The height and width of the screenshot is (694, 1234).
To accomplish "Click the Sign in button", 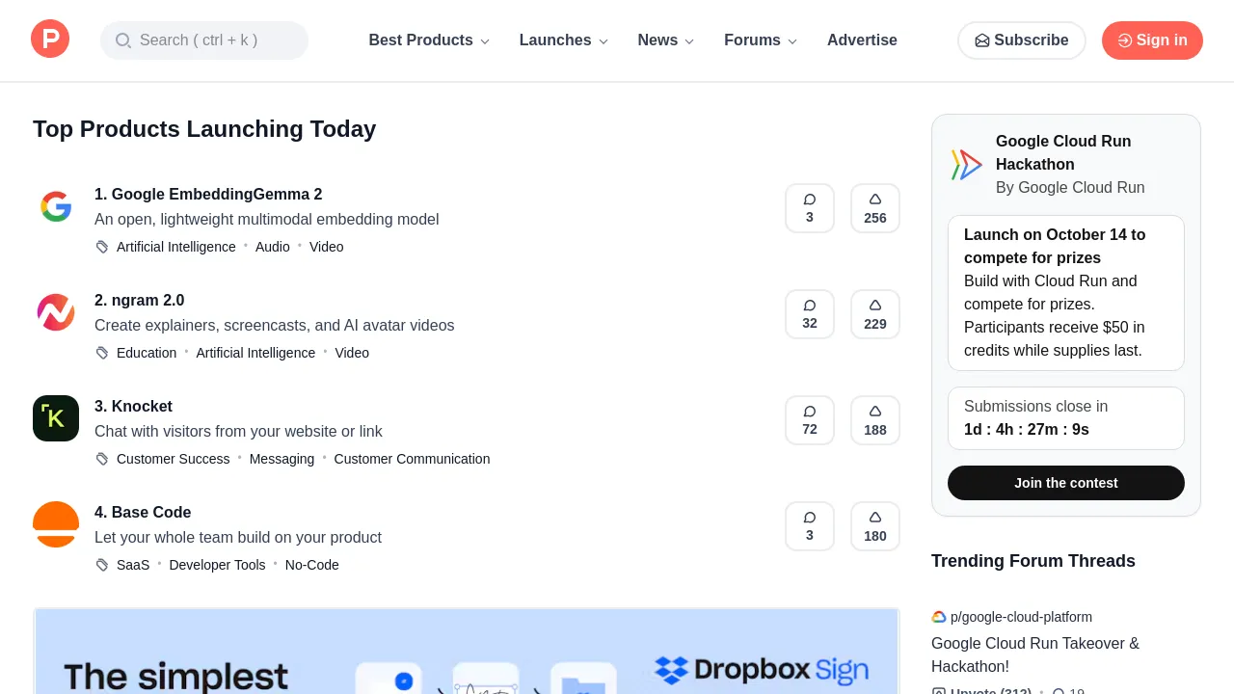I will tap(1152, 40).
